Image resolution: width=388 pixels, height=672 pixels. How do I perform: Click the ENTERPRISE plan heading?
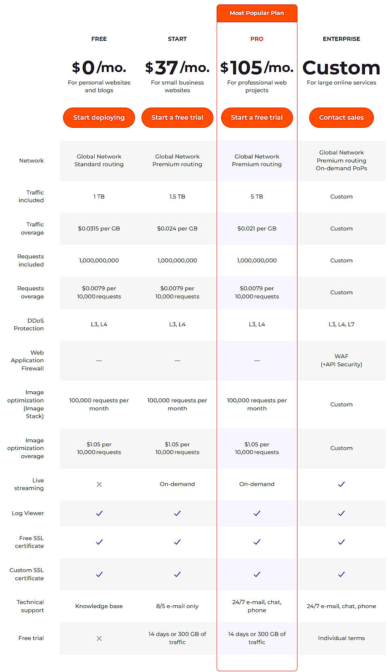pos(342,39)
